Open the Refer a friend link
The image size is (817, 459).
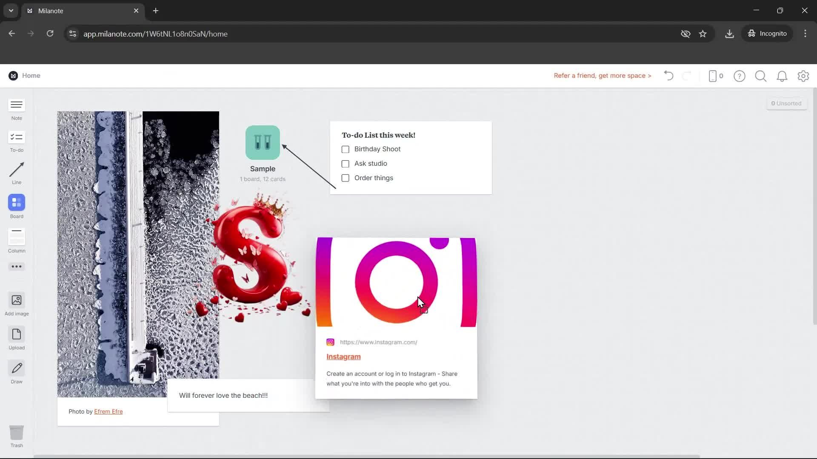(x=602, y=76)
